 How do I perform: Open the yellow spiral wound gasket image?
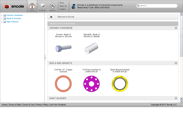pyautogui.click(x=120, y=84)
